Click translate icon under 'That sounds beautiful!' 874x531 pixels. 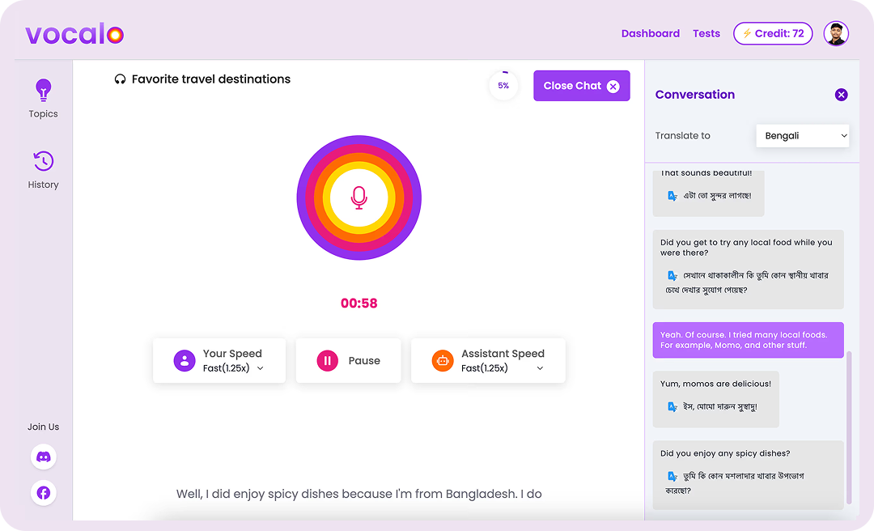672,196
